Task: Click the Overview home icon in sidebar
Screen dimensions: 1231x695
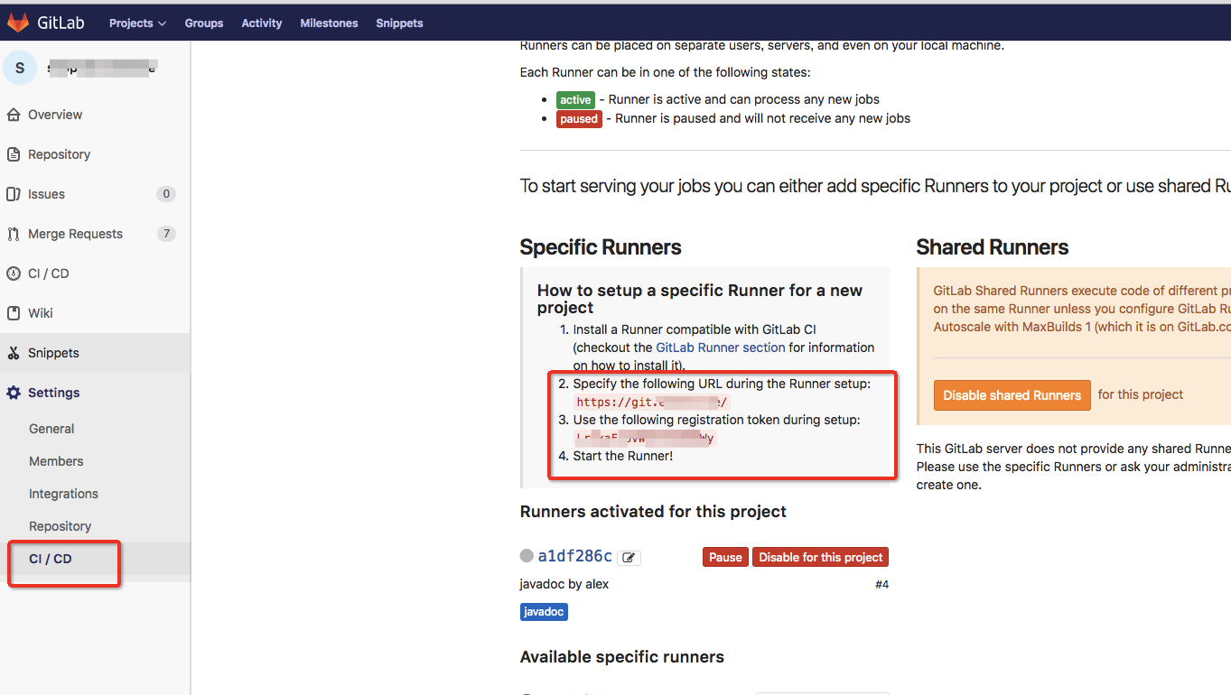Action: pos(13,115)
